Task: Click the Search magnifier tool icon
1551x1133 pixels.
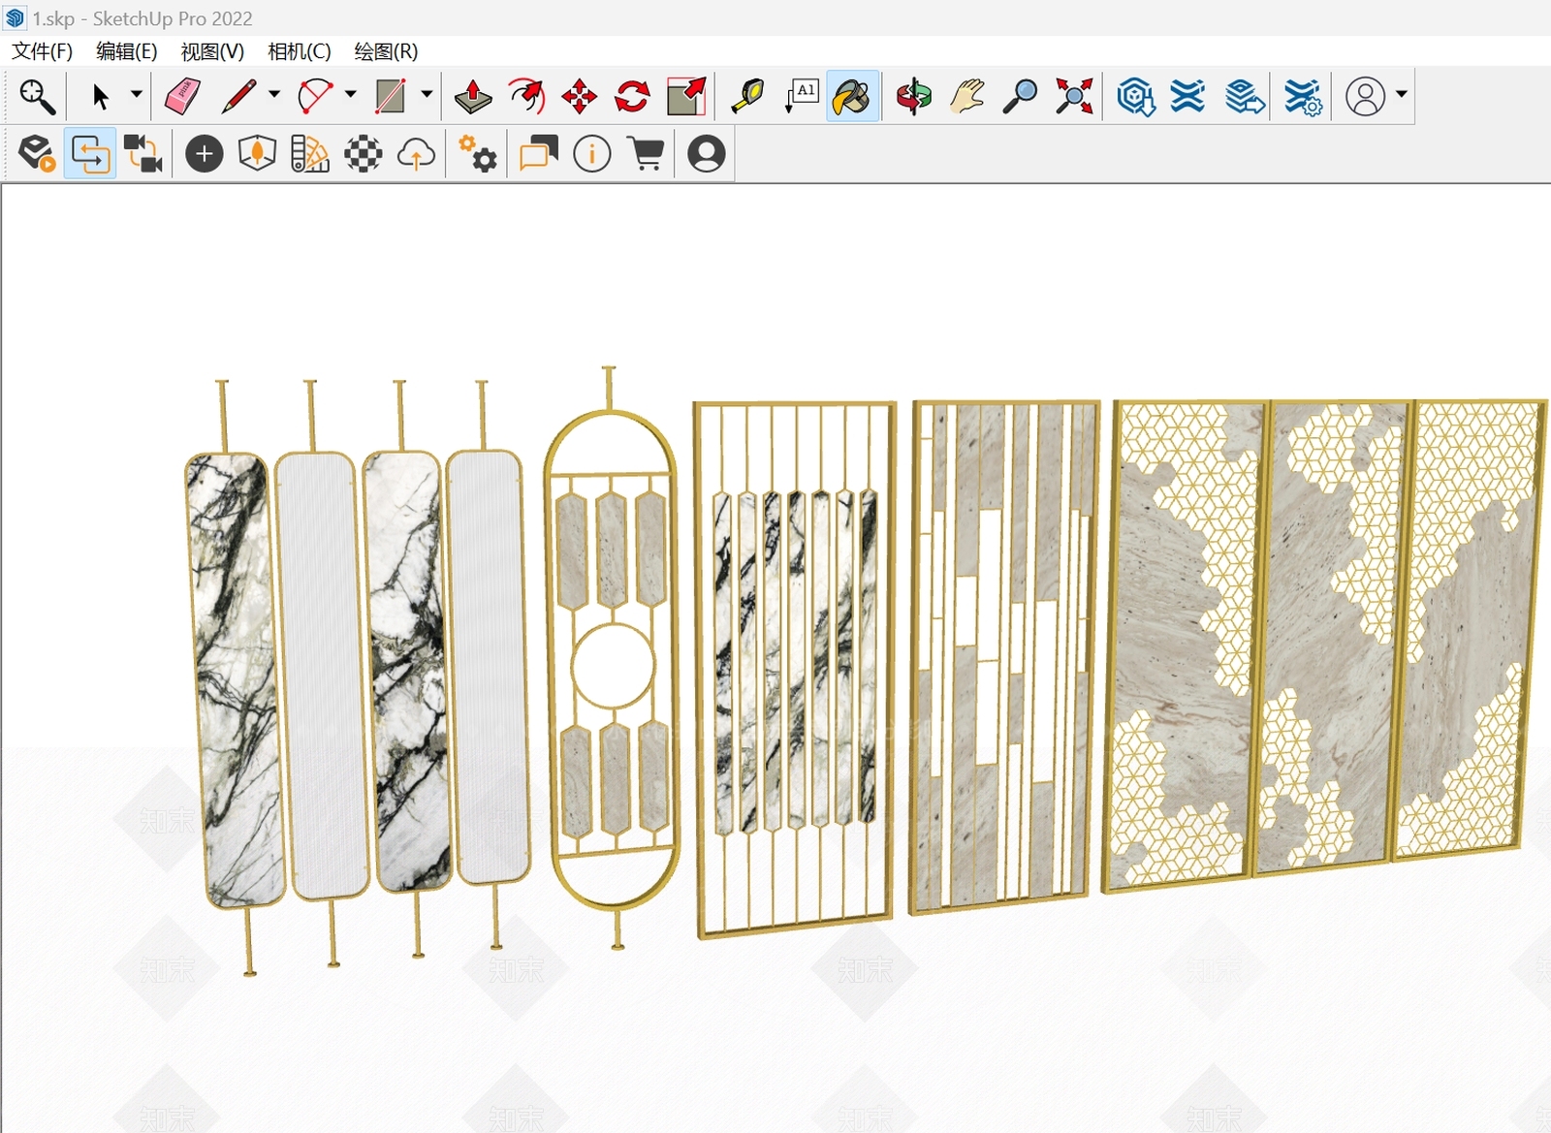Action: [x=37, y=96]
